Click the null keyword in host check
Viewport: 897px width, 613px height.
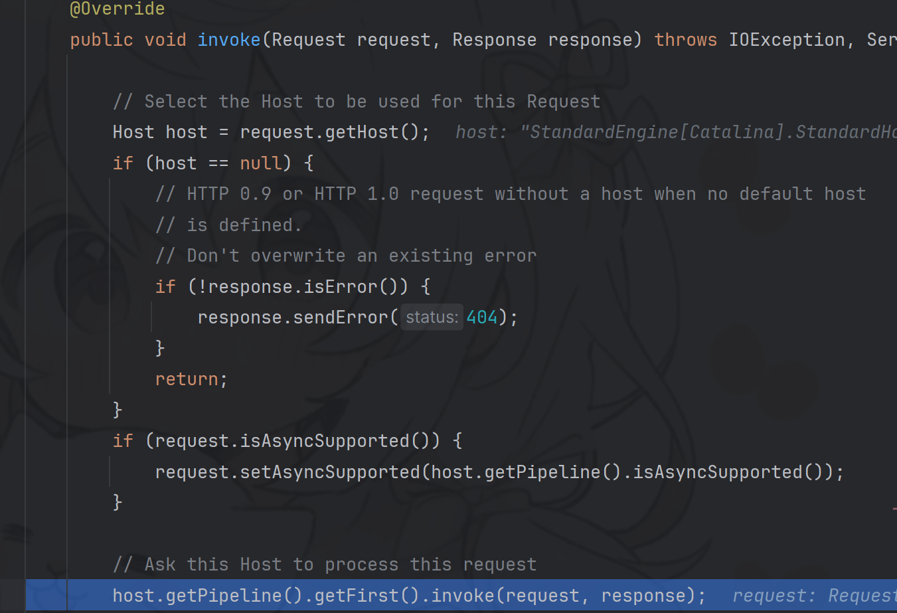tap(261, 163)
